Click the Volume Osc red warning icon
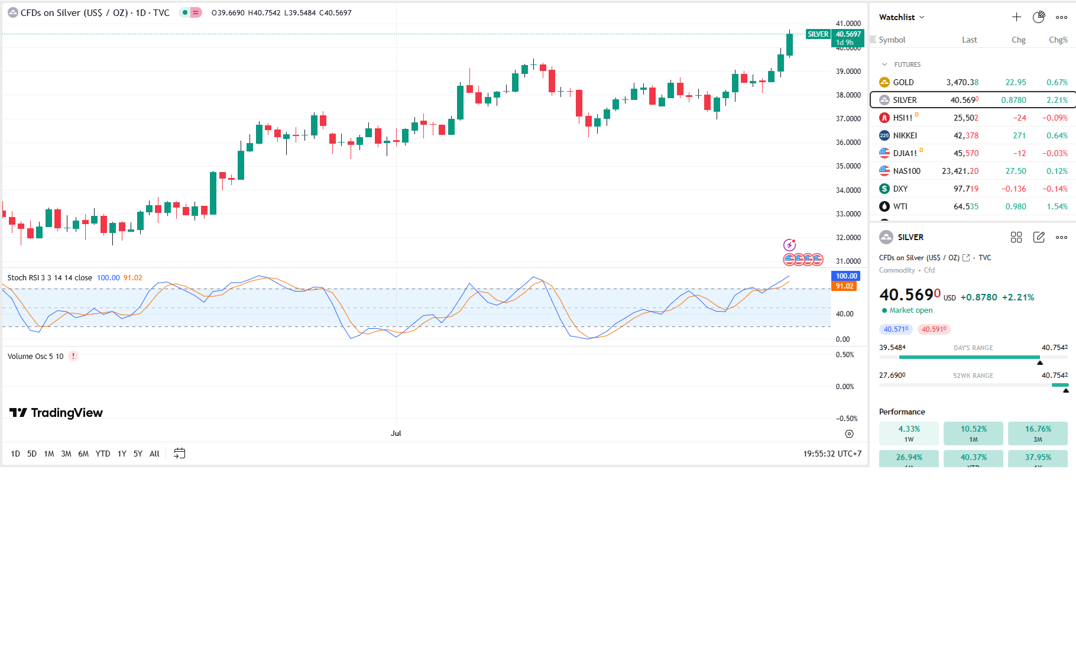This screenshot has height=670, width=1076. 73,356
